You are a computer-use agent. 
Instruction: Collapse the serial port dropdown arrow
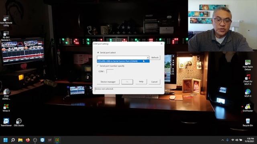(x=148, y=58)
